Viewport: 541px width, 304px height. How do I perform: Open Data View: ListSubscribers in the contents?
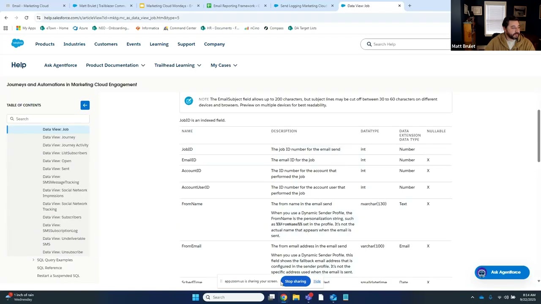65,153
